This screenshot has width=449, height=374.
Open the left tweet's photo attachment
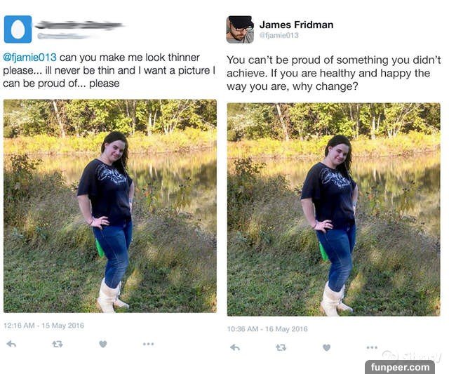[110, 206]
